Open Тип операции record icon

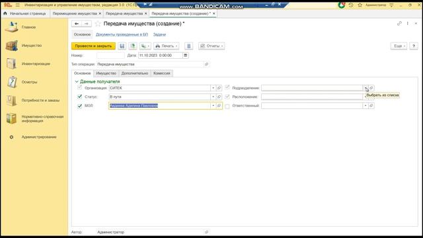206,64
